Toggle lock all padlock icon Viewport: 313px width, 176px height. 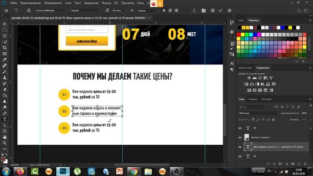coord(273,119)
